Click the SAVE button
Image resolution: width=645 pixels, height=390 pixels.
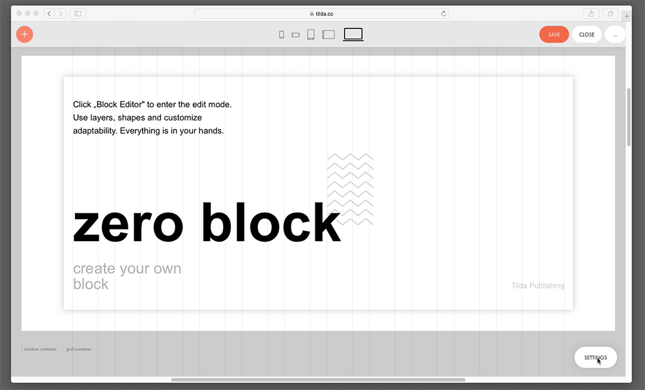tap(553, 34)
